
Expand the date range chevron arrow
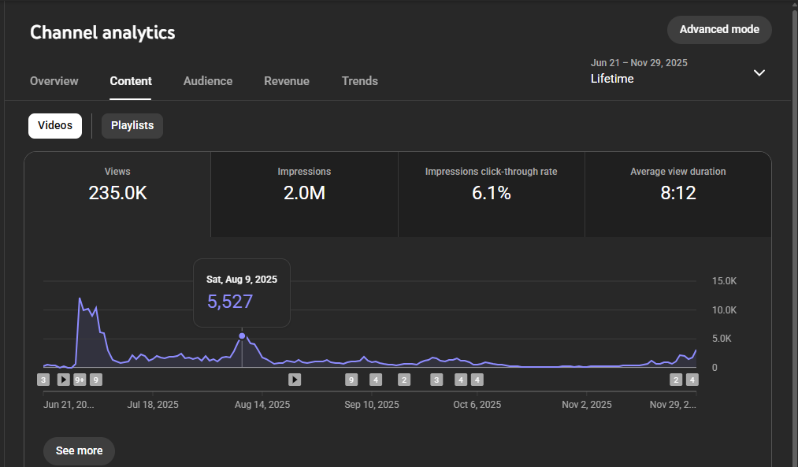point(759,72)
